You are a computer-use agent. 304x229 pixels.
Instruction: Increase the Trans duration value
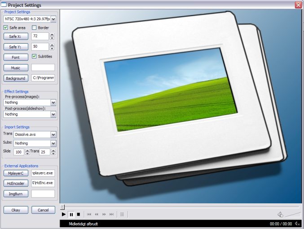click(53, 150)
